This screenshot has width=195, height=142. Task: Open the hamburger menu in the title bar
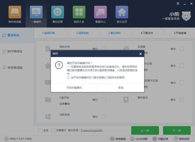tap(178, 4)
